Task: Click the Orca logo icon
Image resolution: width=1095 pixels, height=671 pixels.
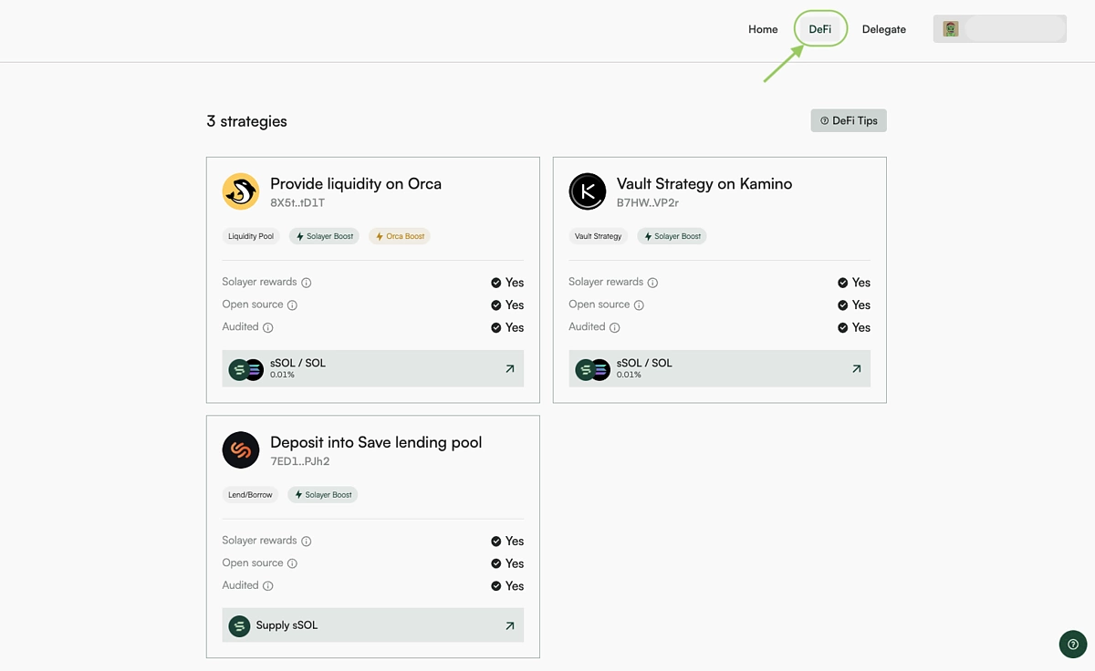Action: point(241,191)
